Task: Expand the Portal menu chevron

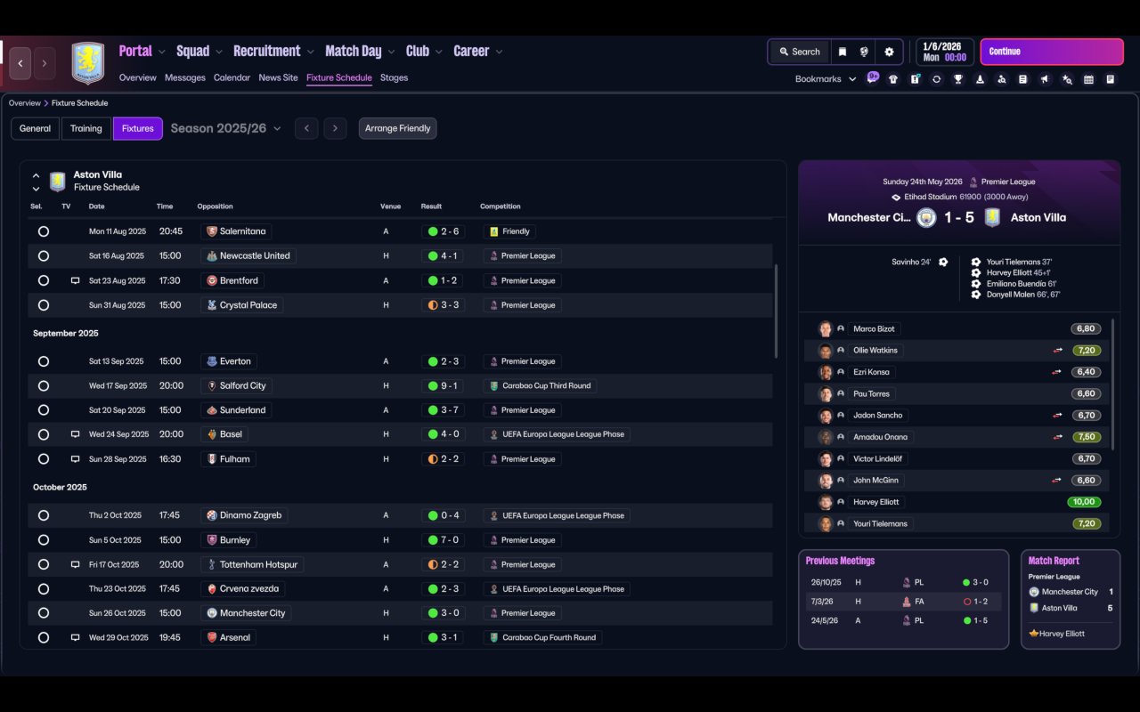Action: (162, 52)
